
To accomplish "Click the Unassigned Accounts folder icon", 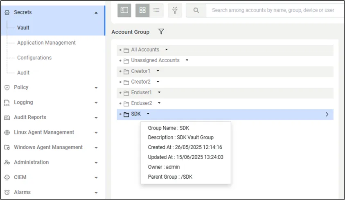I will pos(126,61).
